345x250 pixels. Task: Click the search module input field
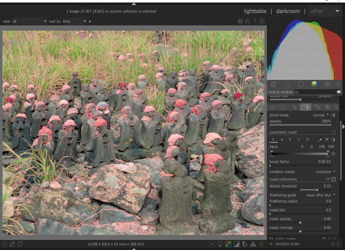314,92
